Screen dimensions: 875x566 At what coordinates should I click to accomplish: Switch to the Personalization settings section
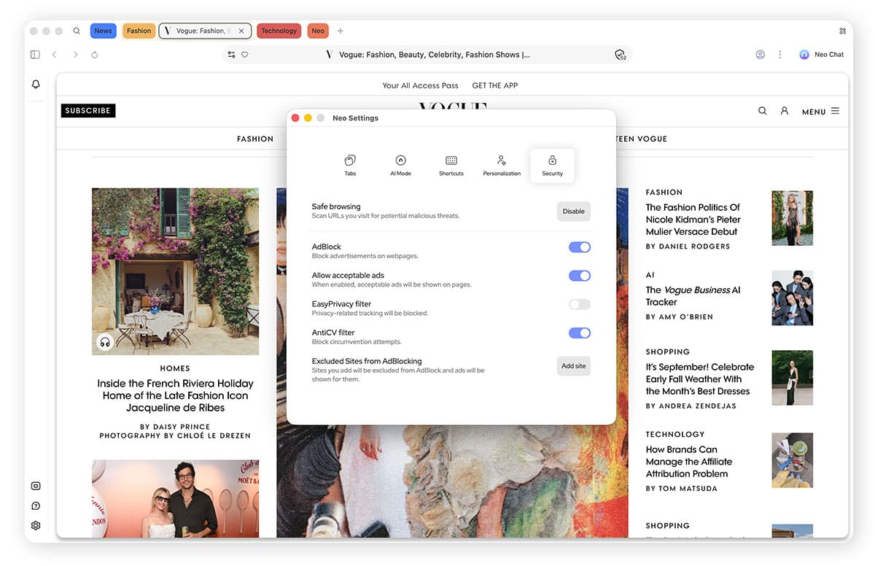click(502, 166)
